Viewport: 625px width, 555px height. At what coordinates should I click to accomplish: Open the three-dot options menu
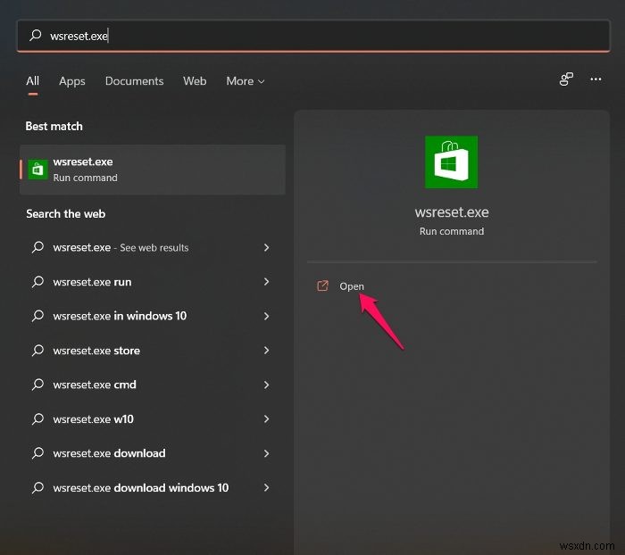coord(596,79)
